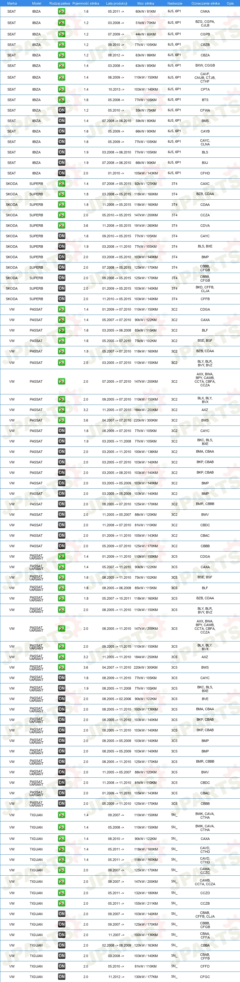Click the diesel ON icon in CAYB row

[61, 132]
